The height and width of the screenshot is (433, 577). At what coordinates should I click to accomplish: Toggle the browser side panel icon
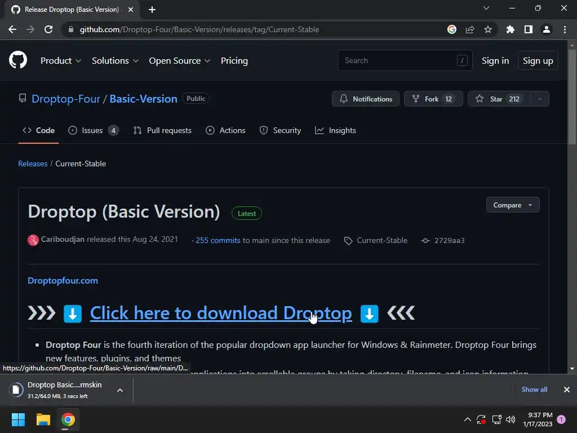528,29
